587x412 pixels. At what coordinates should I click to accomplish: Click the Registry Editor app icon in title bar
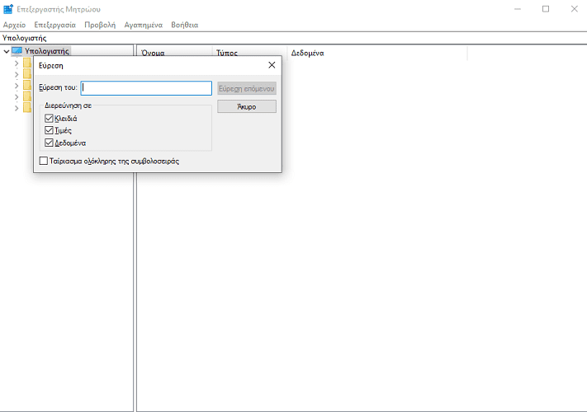8,9
